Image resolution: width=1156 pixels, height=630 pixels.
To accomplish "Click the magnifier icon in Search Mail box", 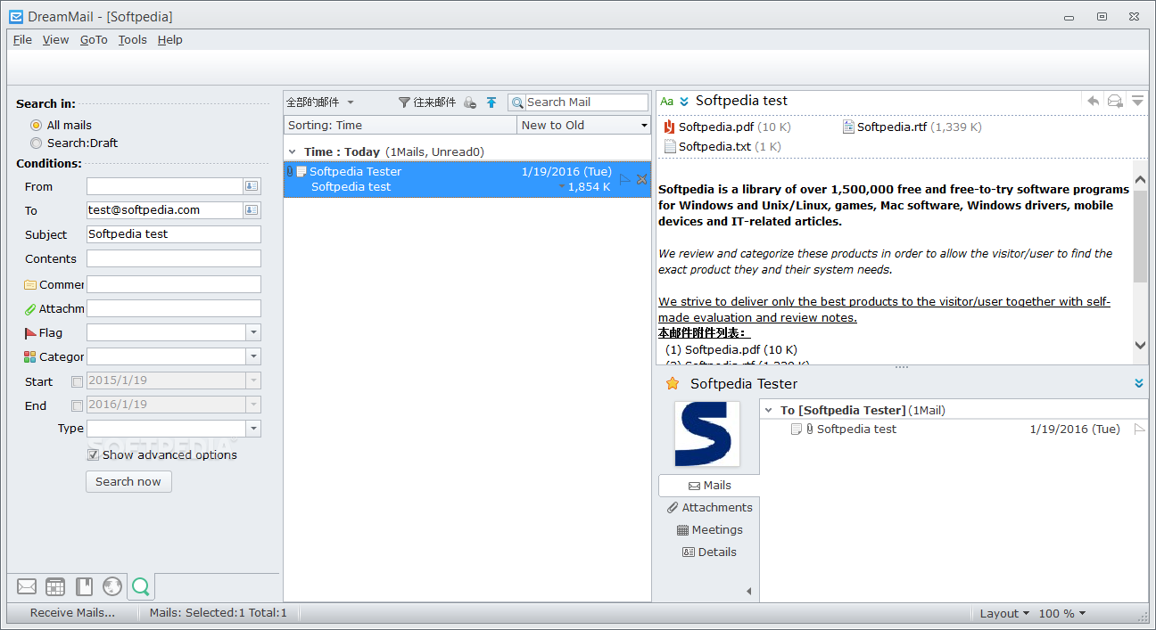I will pyautogui.click(x=517, y=102).
